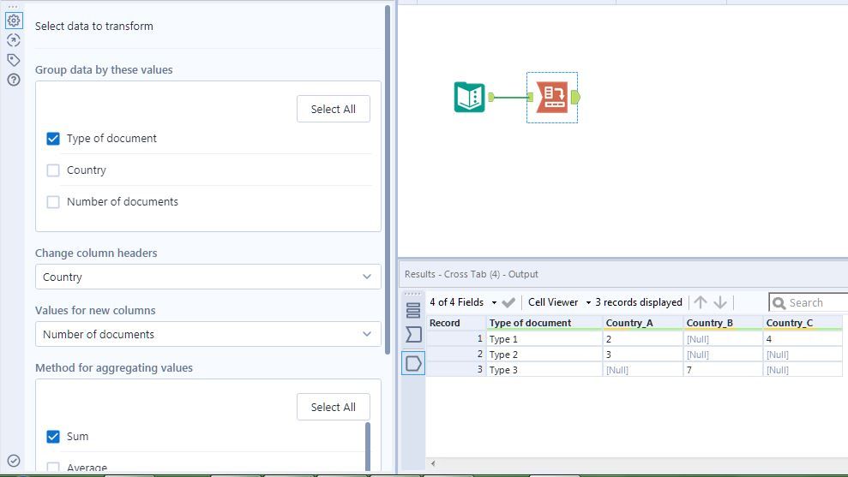The width and height of the screenshot is (848, 477).
Task: Click the 3 records displayed label
Action: click(639, 302)
